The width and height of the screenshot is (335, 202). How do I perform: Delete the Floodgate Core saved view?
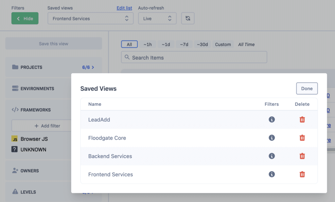coord(302,138)
